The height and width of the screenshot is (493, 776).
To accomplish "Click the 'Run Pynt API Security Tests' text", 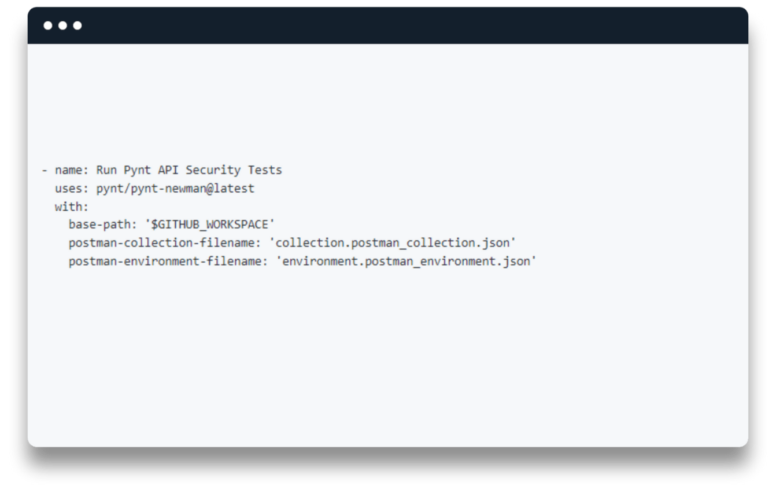I will click(189, 170).
